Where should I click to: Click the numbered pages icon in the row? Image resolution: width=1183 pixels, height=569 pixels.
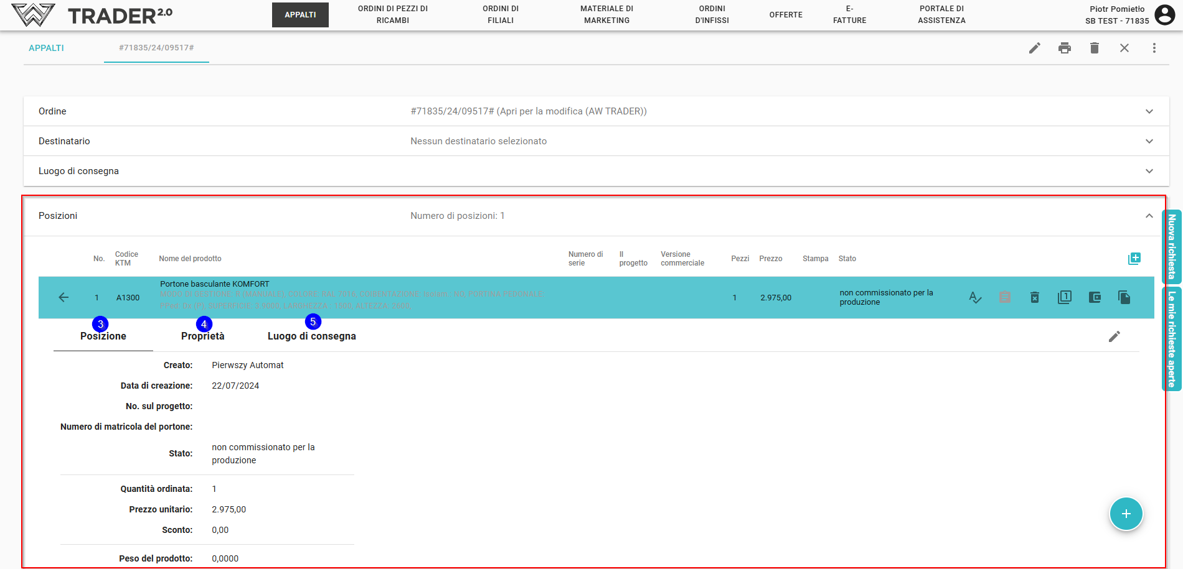[x=1065, y=298]
